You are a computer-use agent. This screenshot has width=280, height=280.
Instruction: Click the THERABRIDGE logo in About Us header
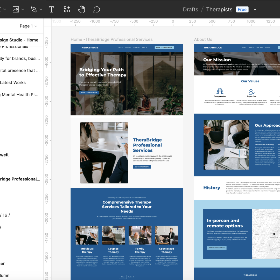coord(213,47)
